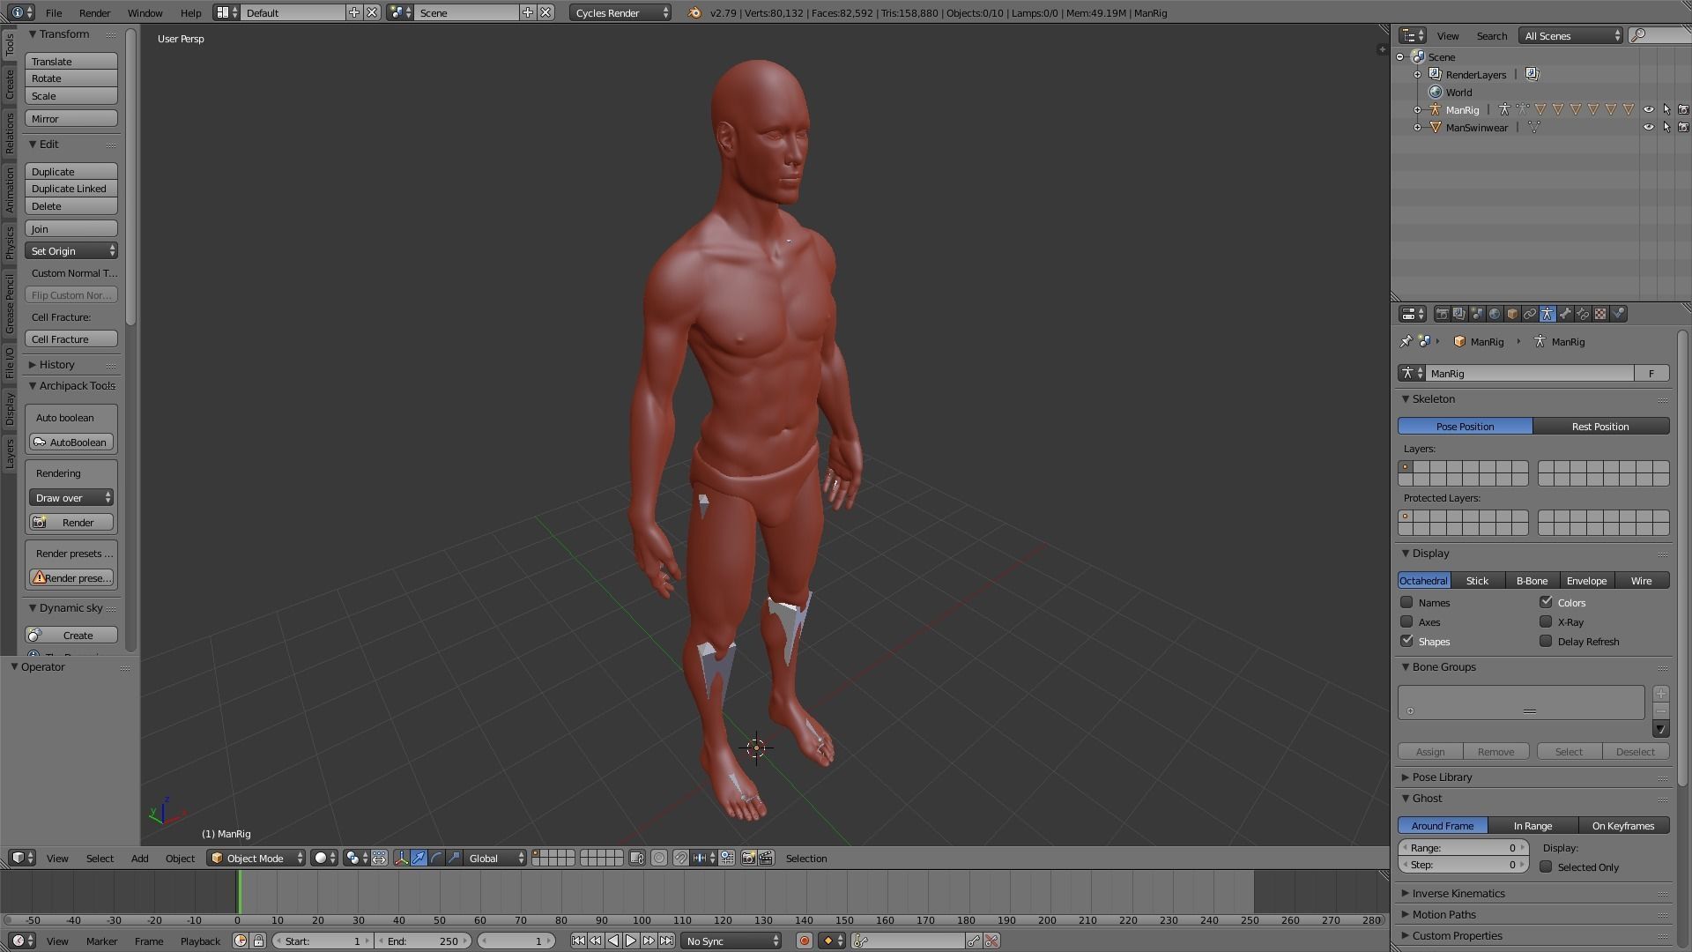This screenshot has height=952, width=1692.
Task: Open the World properties tab icon
Action: pos(1495,314)
